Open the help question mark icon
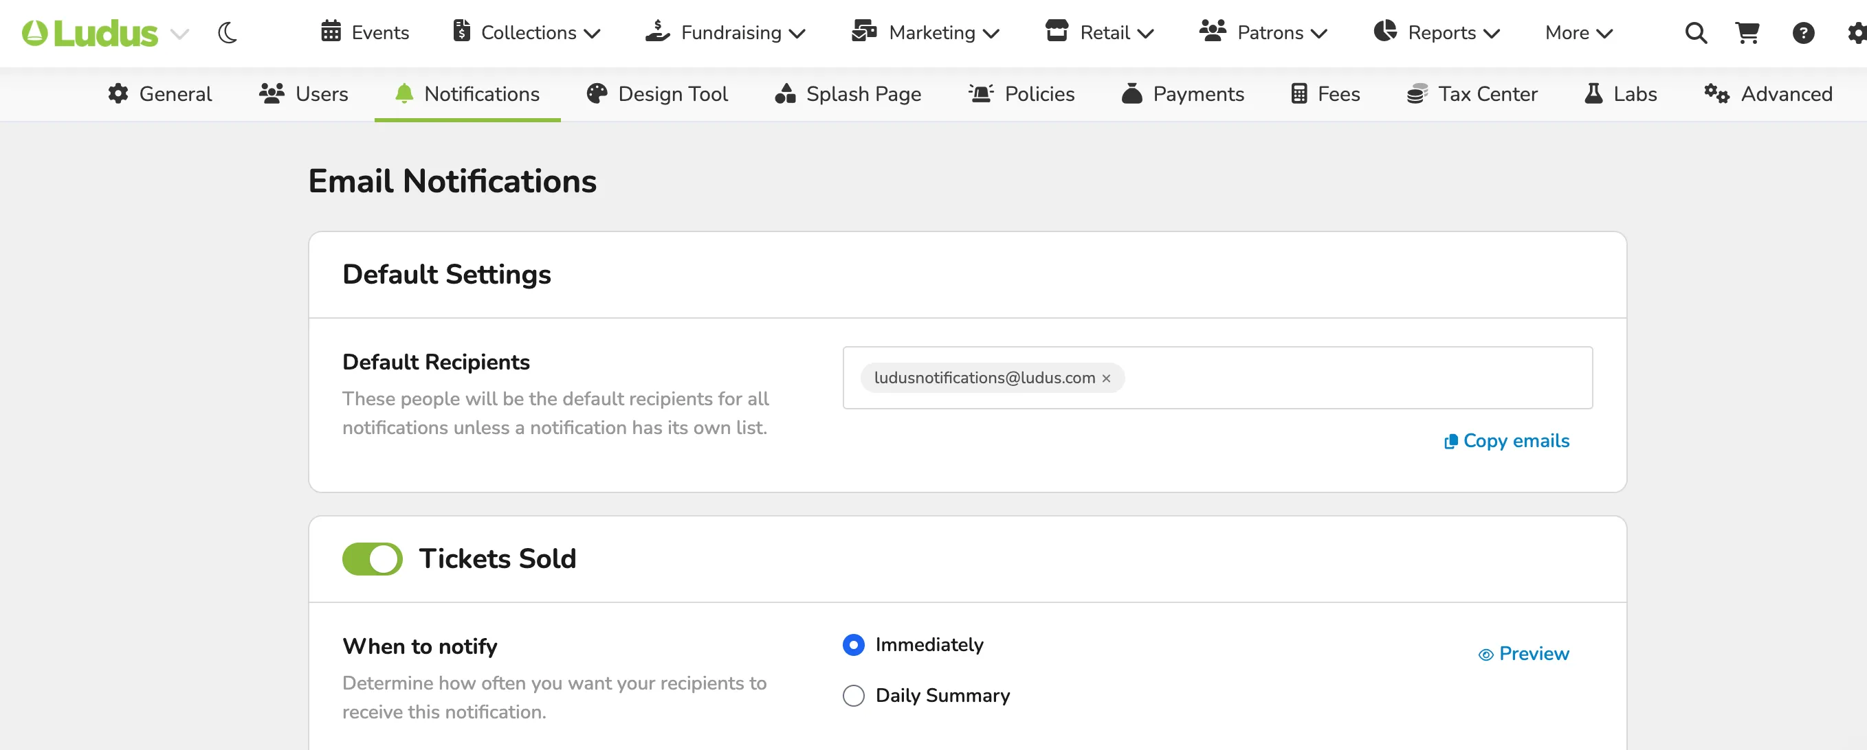 [x=1803, y=33]
